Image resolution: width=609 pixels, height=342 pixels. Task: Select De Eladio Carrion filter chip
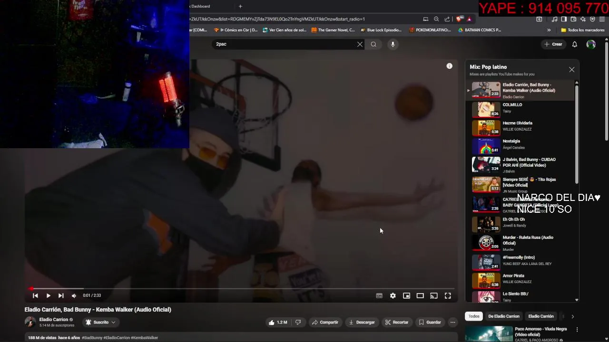pos(504,316)
